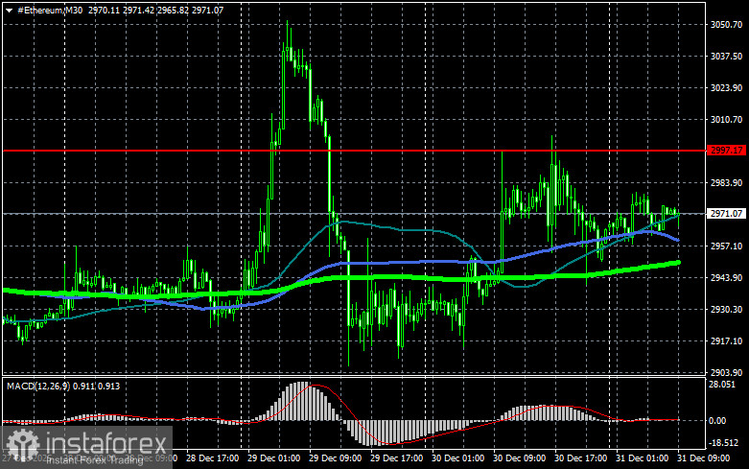The width and height of the screenshot is (749, 469).
Task: Click the 29 Dec 09:00 time label
Action: [335, 458]
